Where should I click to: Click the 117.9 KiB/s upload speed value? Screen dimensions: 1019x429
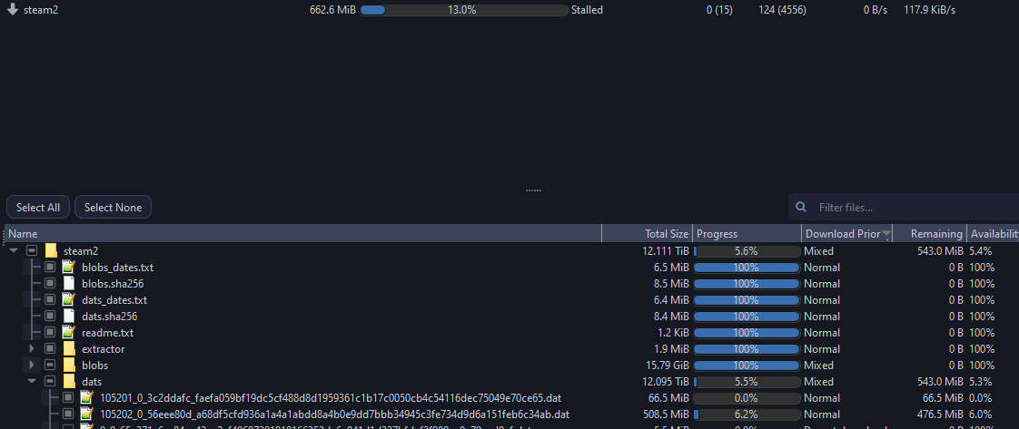coord(929,10)
